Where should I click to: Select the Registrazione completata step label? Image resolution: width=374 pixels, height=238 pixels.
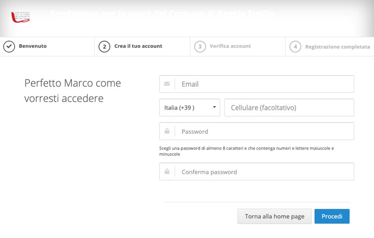(x=337, y=47)
